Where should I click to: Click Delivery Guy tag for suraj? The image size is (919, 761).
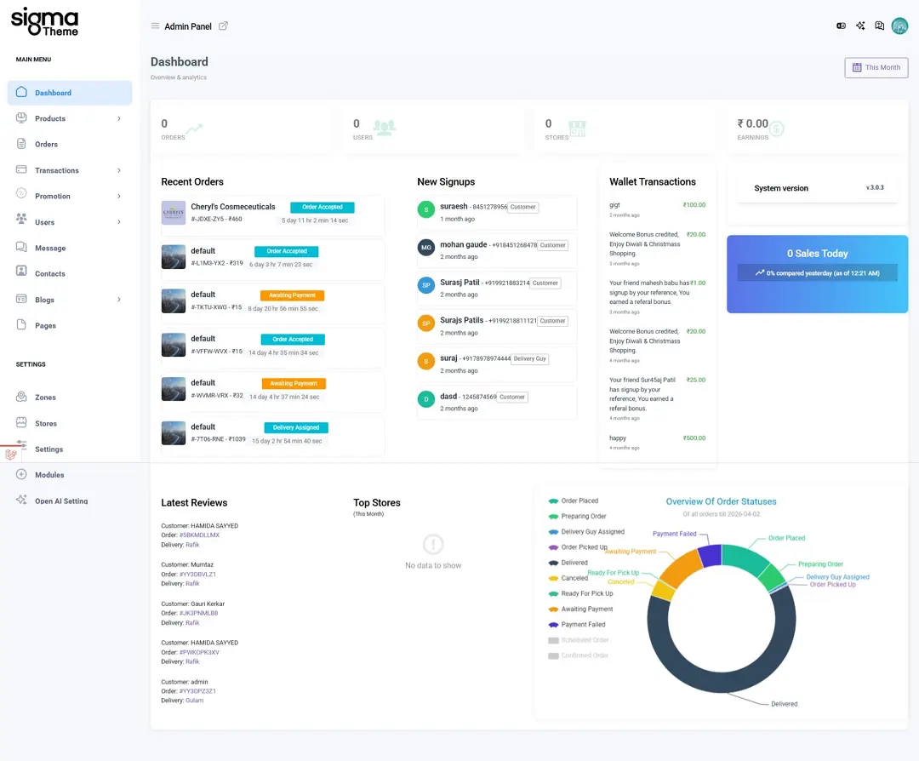pyautogui.click(x=530, y=359)
